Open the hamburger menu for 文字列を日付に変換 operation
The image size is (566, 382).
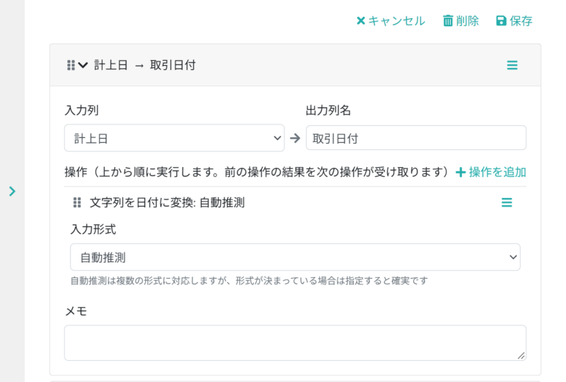click(507, 202)
